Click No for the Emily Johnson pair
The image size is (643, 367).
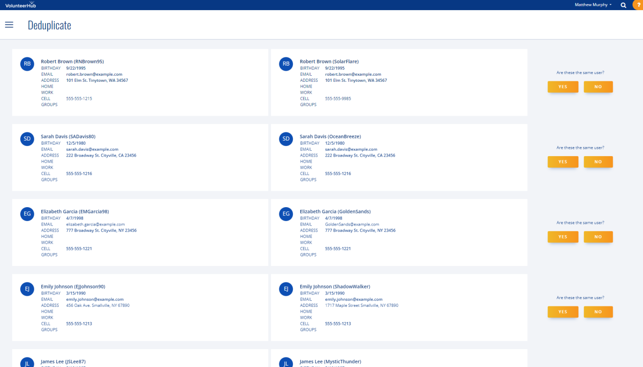tap(598, 311)
